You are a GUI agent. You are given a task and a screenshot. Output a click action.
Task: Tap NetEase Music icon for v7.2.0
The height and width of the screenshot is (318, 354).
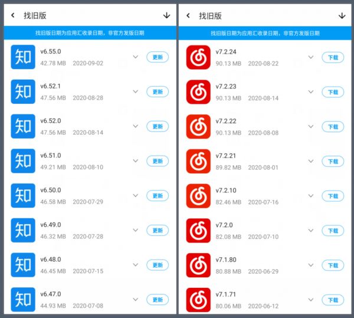point(198,231)
